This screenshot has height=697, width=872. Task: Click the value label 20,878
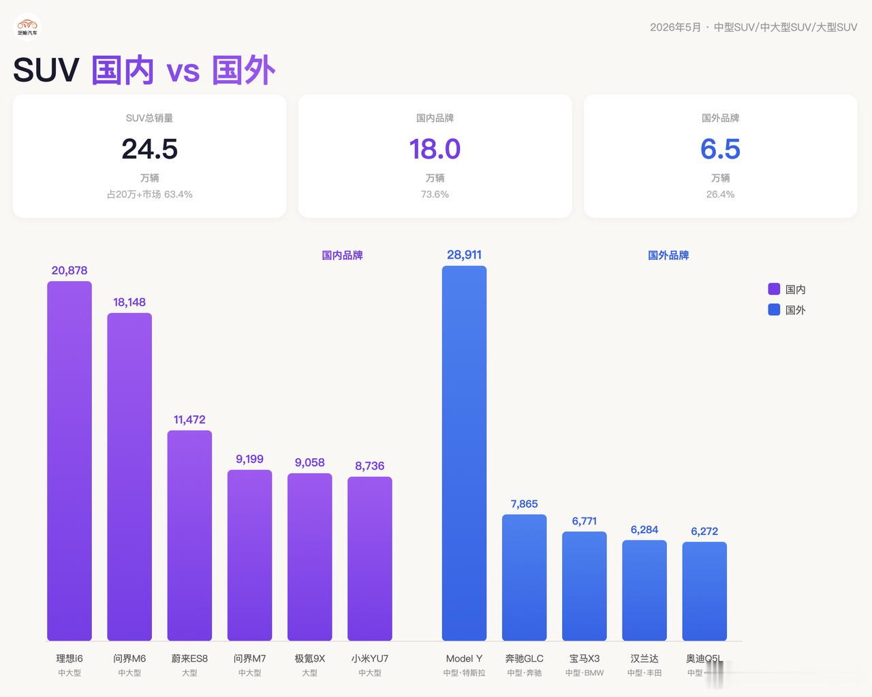click(69, 270)
